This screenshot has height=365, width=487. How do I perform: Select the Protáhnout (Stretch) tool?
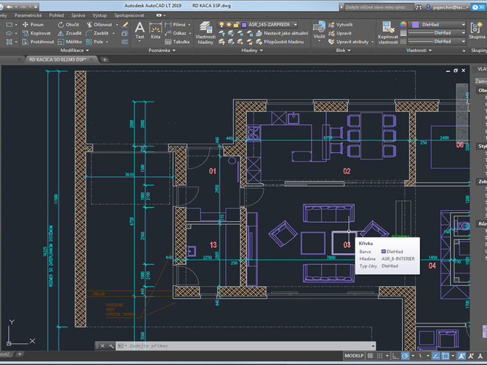[38, 42]
